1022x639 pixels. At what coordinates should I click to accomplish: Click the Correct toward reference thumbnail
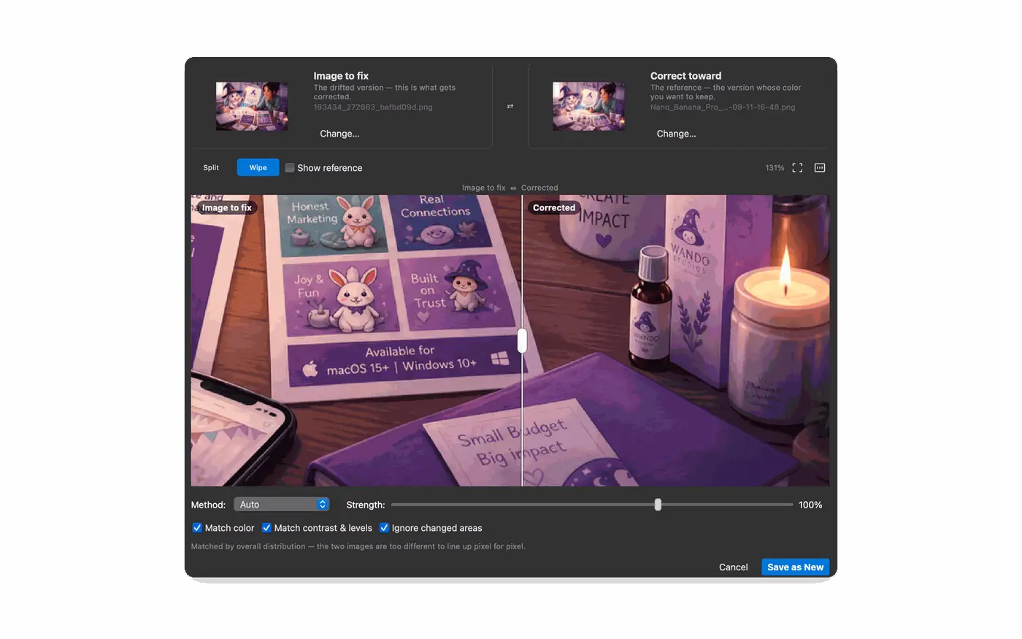click(x=588, y=107)
